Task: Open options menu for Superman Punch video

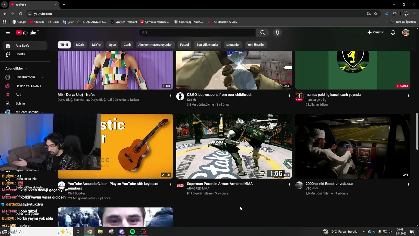Action: tap(289, 185)
